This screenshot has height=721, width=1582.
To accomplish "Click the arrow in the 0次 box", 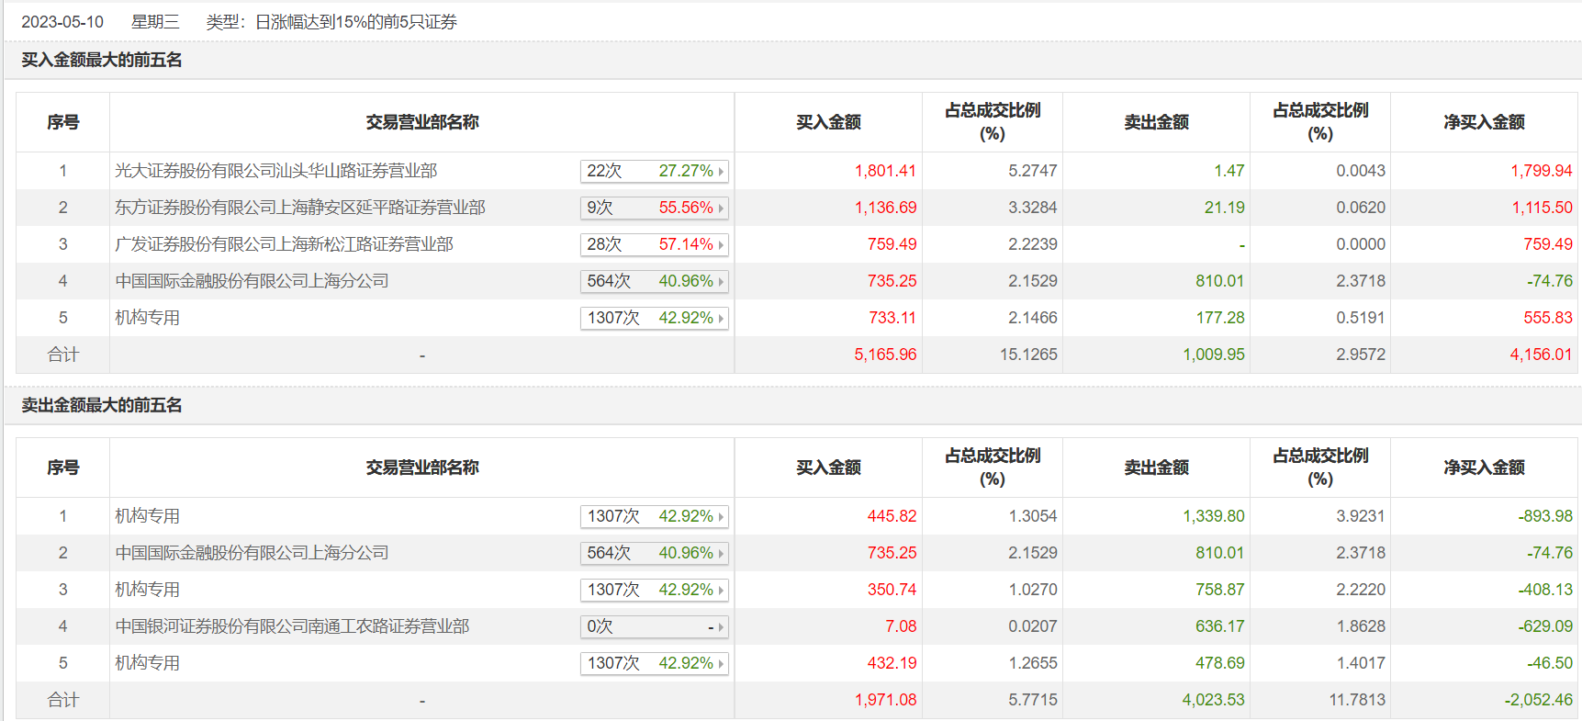I will click(x=721, y=627).
